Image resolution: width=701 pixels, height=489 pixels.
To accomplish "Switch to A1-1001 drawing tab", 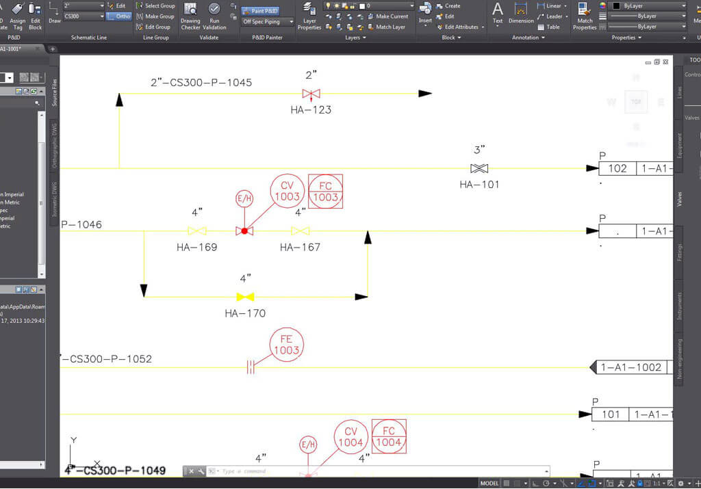I will [20, 49].
